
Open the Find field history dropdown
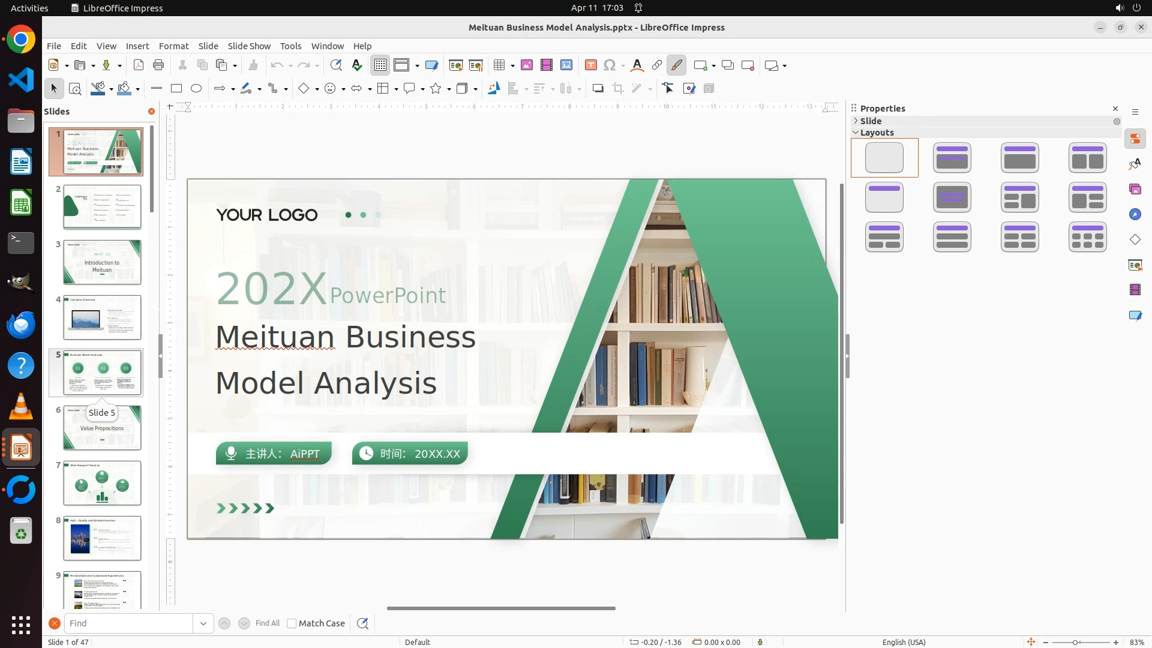click(x=203, y=623)
